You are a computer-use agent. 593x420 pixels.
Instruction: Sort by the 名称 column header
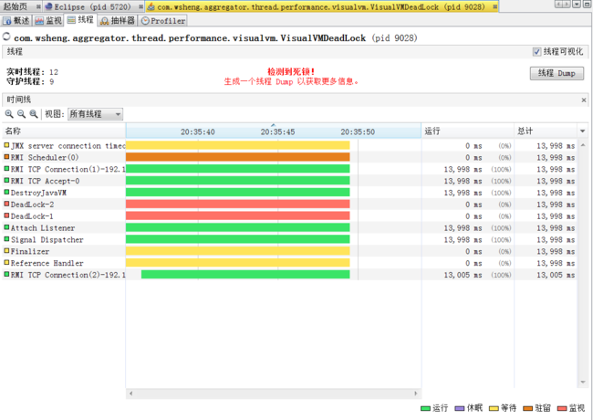64,131
